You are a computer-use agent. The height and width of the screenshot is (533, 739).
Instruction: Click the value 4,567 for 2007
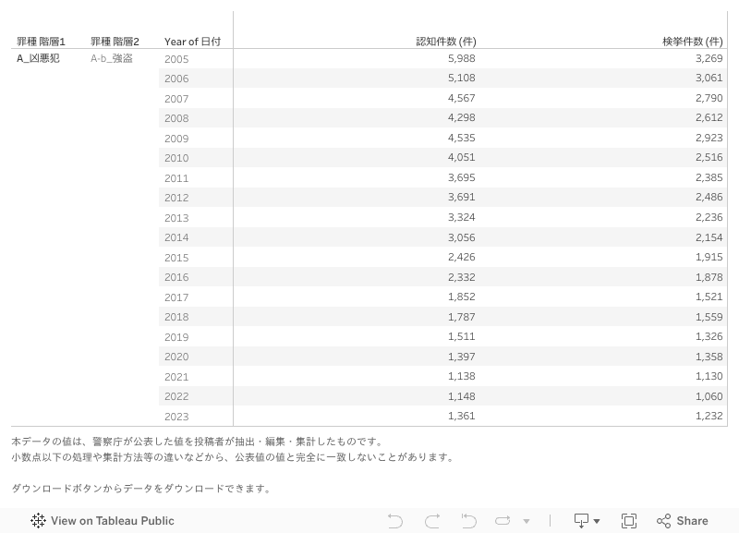(x=461, y=98)
